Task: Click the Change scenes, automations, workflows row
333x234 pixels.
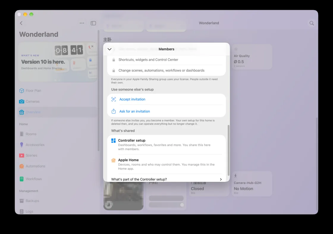Action: [x=166, y=71]
